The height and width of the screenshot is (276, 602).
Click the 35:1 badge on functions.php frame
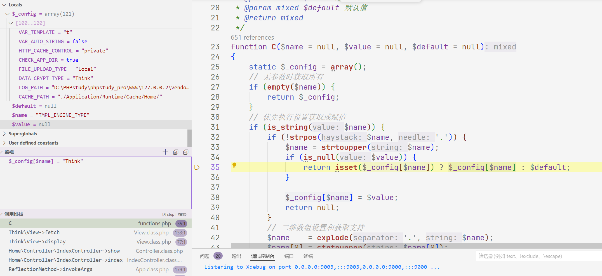pyautogui.click(x=181, y=224)
